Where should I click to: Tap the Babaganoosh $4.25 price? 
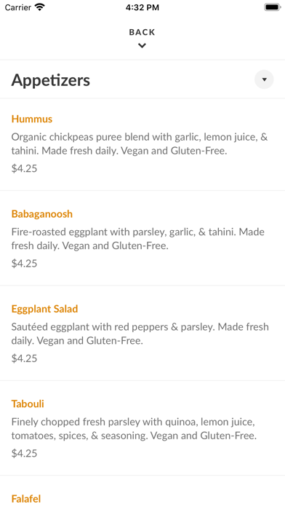pyautogui.click(x=24, y=264)
